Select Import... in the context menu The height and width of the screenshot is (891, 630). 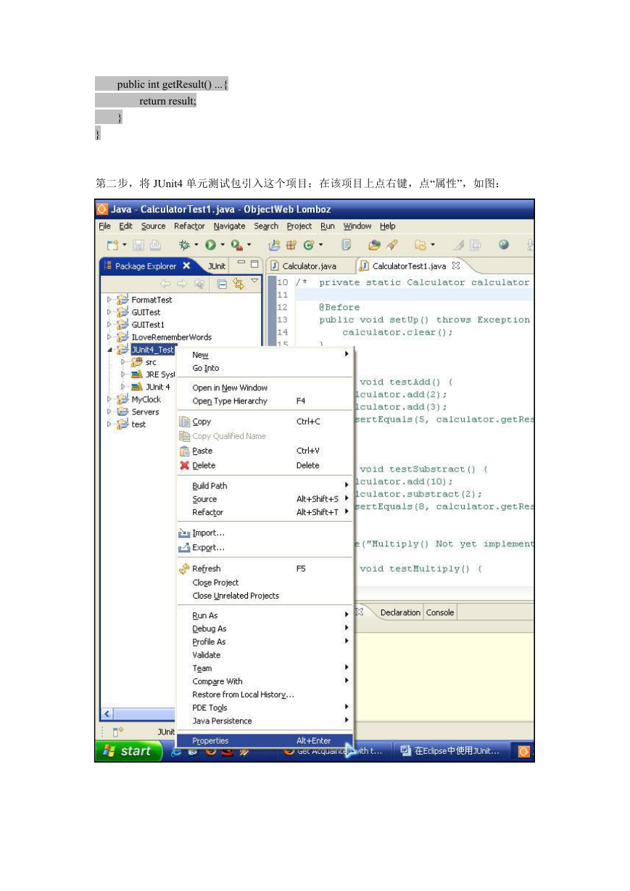(265, 533)
